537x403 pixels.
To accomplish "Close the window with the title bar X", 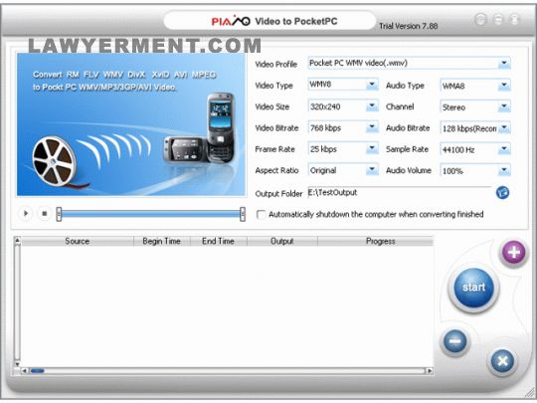I will (x=514, y=20).
